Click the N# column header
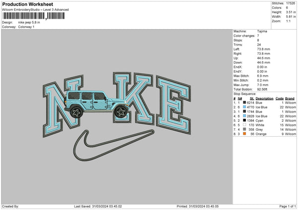Image resolution: width=298 pixels, height=210 pixels. tap(240, 99)
